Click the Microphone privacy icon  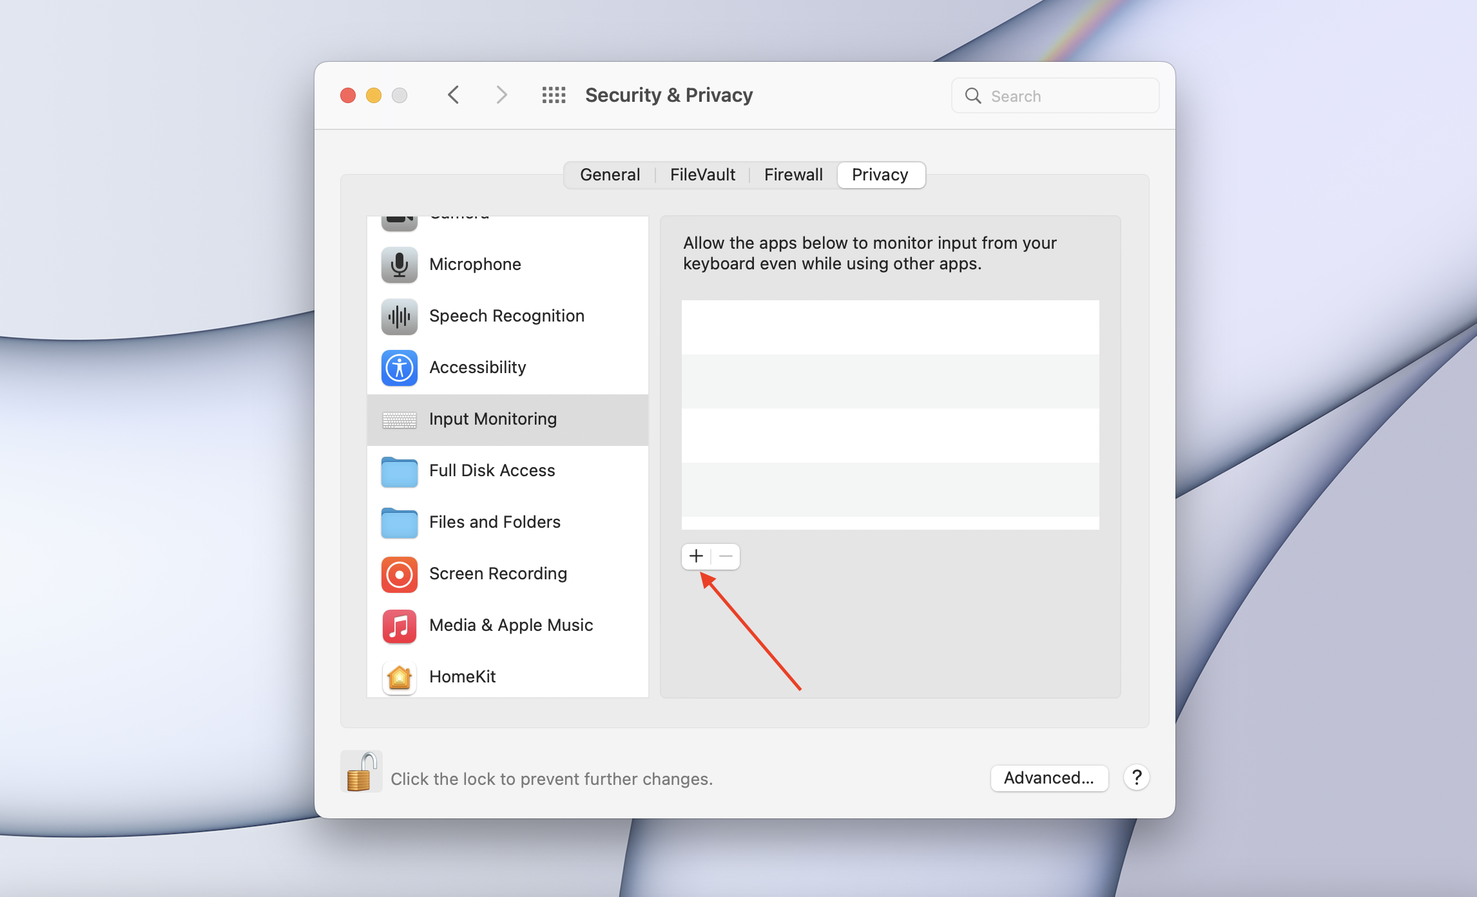pyautogui.click(x=399, y=264)
